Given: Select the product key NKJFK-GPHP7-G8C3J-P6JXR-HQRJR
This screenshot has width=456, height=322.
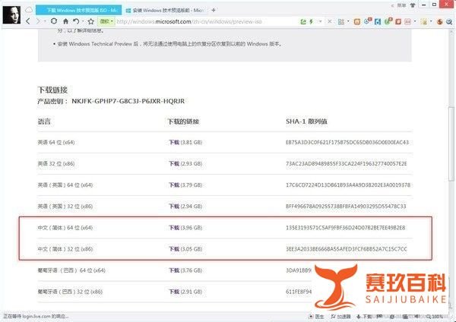Looking at the screenshot, I should tap(128, 101).
